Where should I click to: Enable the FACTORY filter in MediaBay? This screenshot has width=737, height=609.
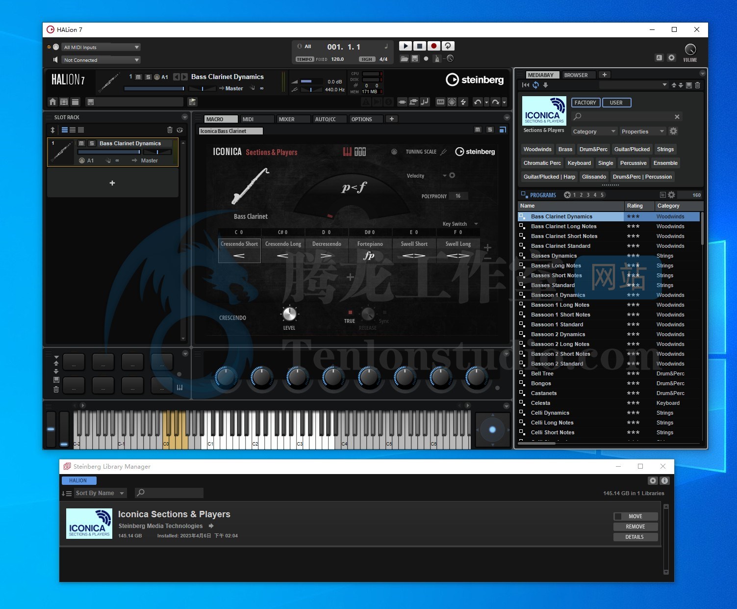pyautogui.click(x=585, y=103)
